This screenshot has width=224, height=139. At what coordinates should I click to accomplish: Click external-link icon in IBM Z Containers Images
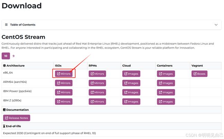(161, 101)
